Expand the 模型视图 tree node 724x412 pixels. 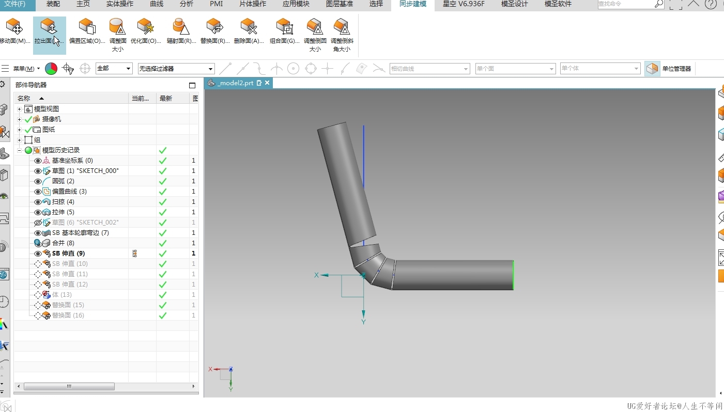(x=20, y=109)
